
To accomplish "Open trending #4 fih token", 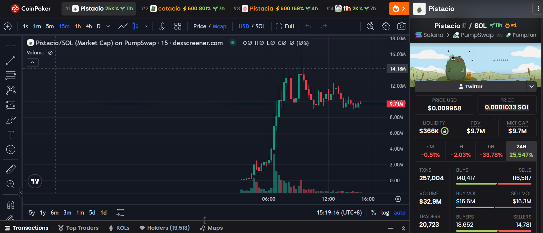I will (351, 9).
